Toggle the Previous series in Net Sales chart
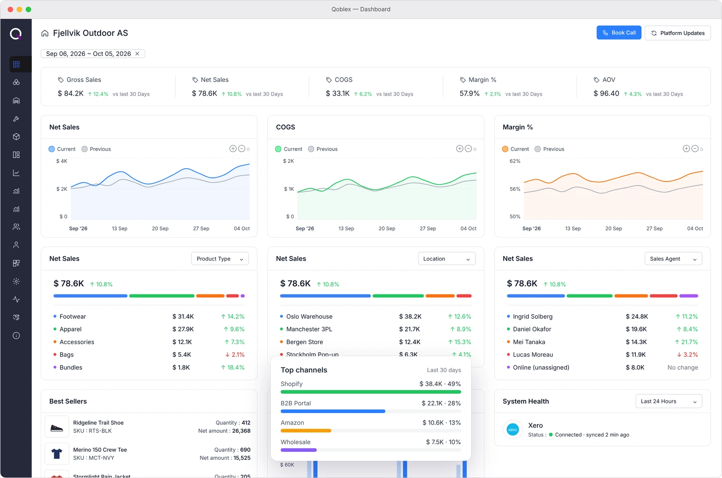 click(96, 149)
